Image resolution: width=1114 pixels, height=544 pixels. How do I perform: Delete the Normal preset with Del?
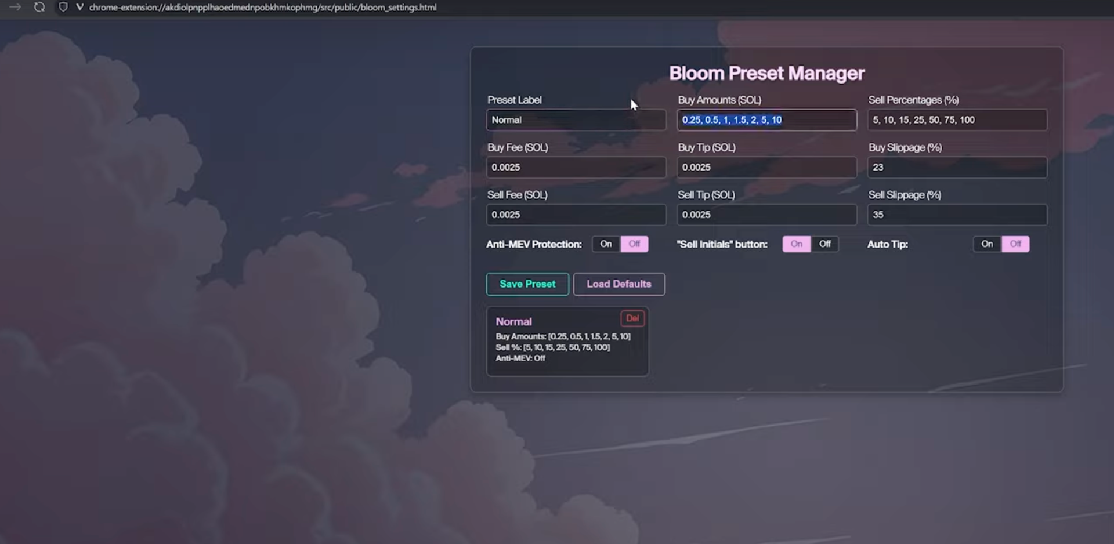[632, 318]
